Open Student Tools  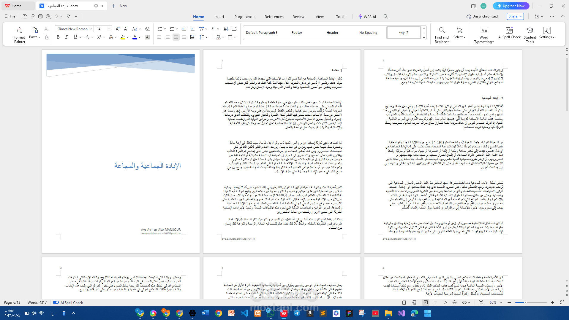pyautogui.click(x=530, y=35)
